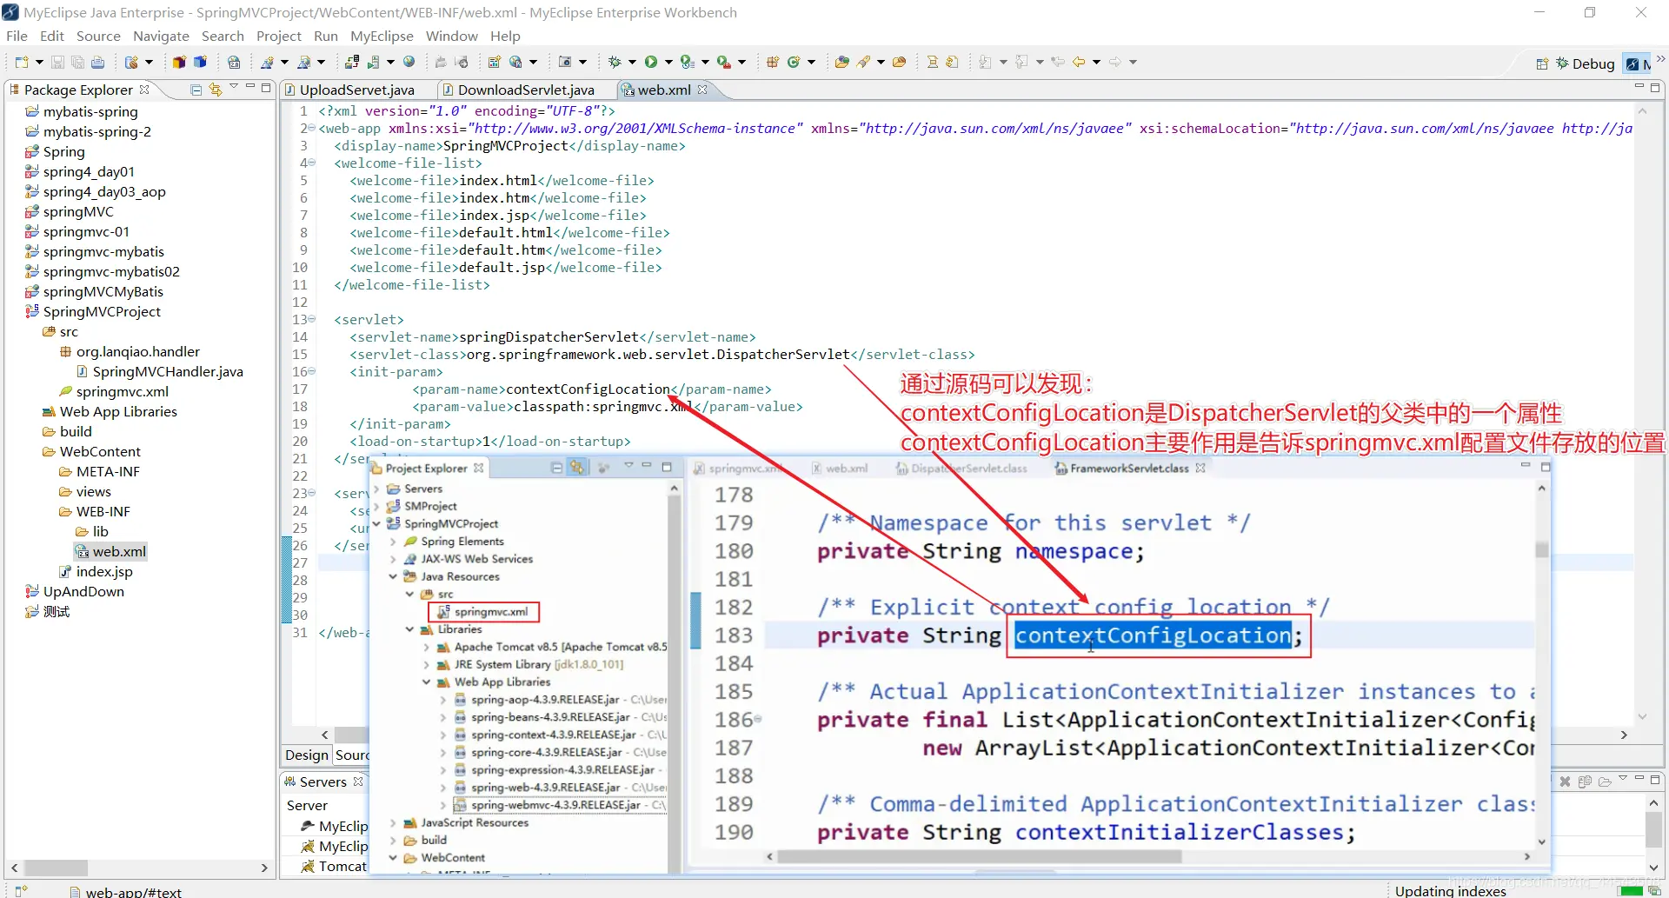Image resolution: width=1669 pixels, height=898 pixels.
Task: Click the web-app/#text status bar text
Action: pyautogui.click(x=134, y=892)
